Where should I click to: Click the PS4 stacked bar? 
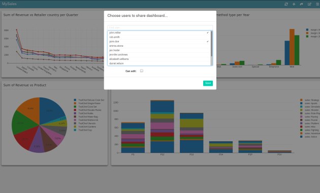tap(221, 147)
